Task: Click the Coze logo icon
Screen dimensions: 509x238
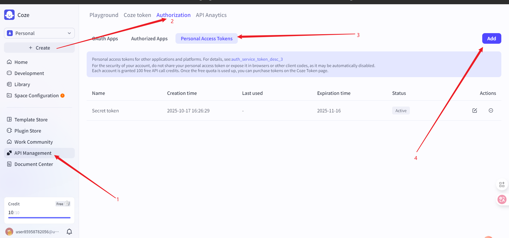Action: click(x=9, y=15)
